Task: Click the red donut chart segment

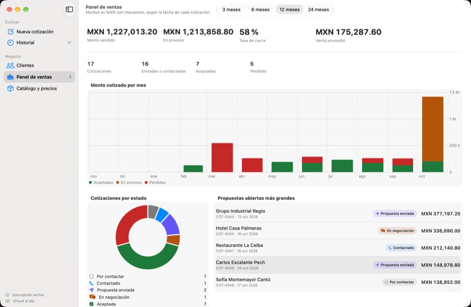Action: click(x=126, y=224)
